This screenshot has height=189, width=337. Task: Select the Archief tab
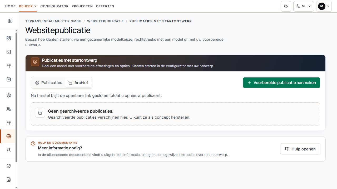click(x=78, y=83)
